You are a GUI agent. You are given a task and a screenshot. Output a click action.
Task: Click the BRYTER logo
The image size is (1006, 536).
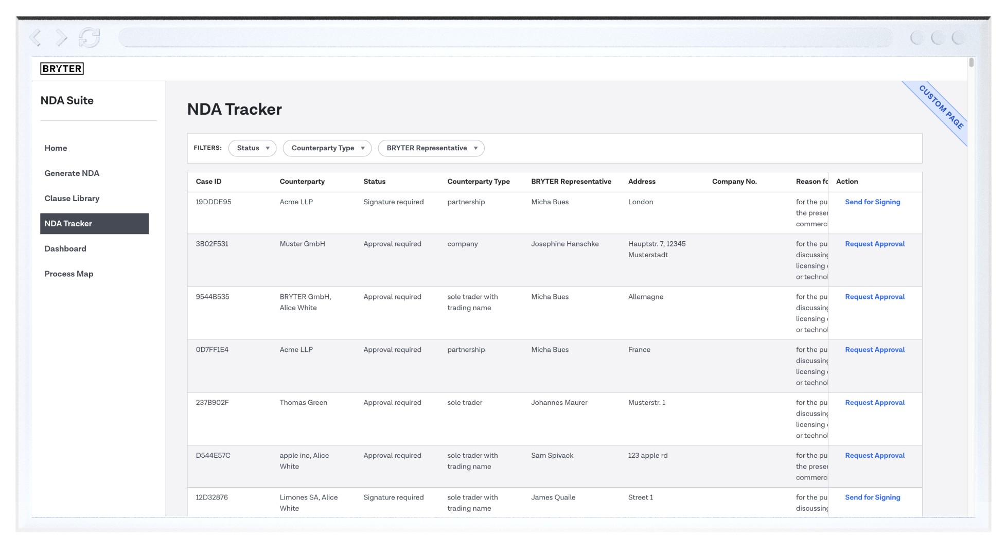pos(62,68)
